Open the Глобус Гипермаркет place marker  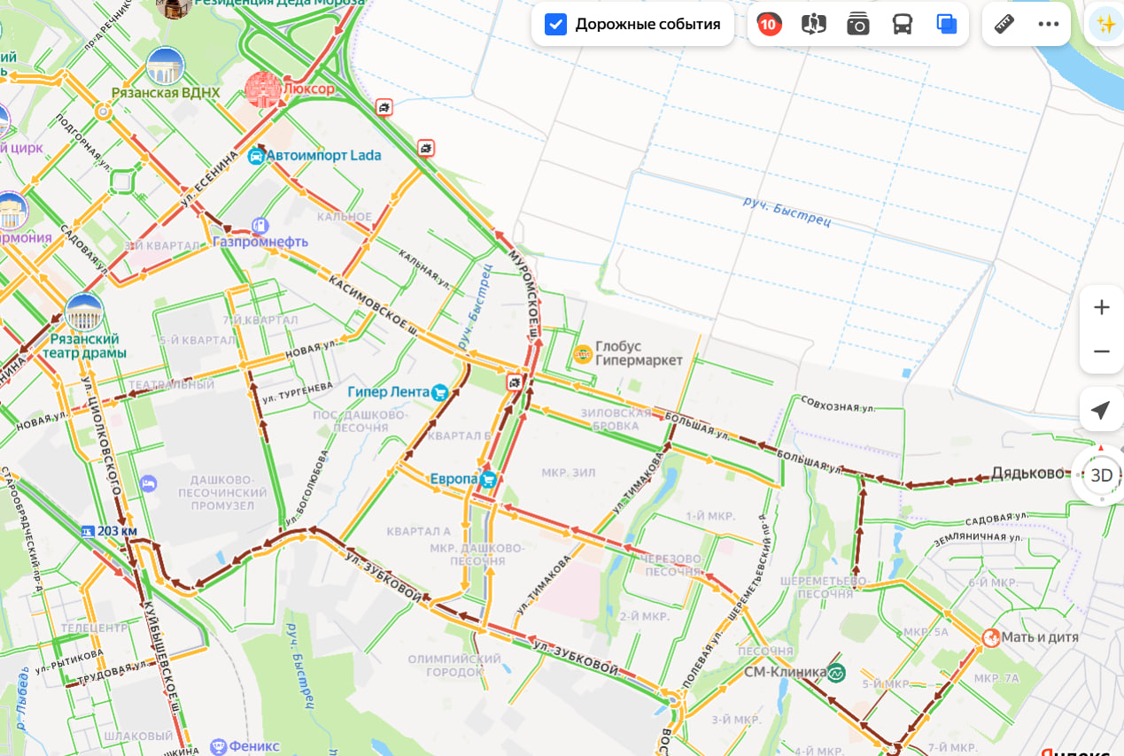pyautogui.click(x=583, y=354)
